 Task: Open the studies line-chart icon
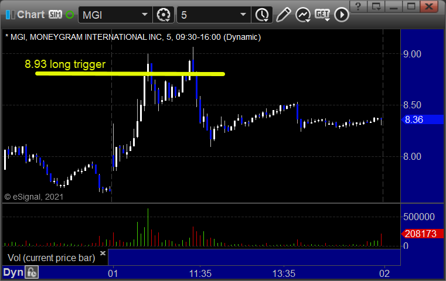click(303, 15)
